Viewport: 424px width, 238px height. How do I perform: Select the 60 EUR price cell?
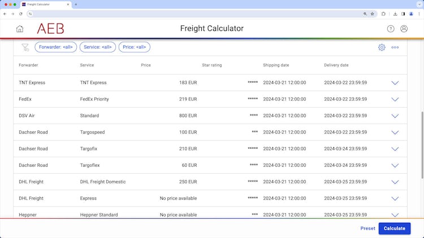[x=189, y=165]
